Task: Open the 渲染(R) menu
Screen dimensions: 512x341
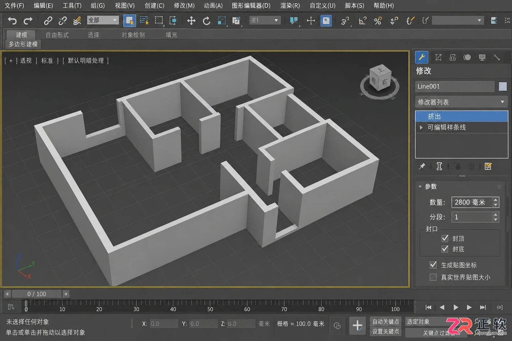Action: 290,6
